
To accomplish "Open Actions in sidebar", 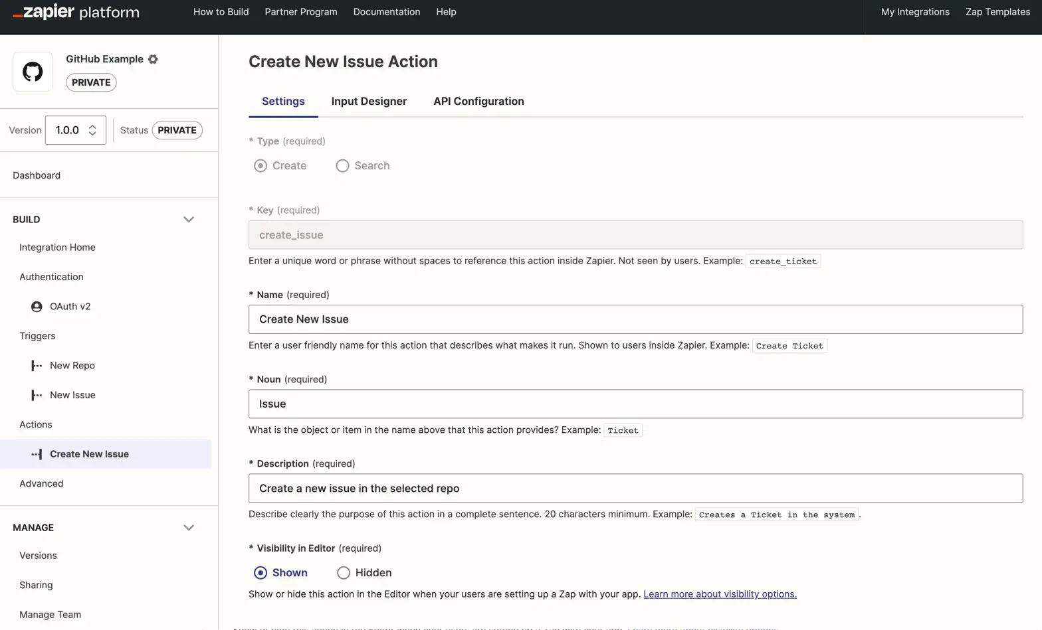I will pyautogui.click(x=36, y=425).
